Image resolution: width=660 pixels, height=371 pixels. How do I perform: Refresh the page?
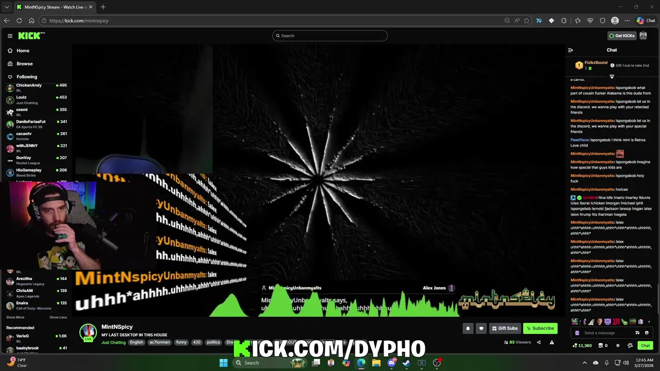coord(19,21)
